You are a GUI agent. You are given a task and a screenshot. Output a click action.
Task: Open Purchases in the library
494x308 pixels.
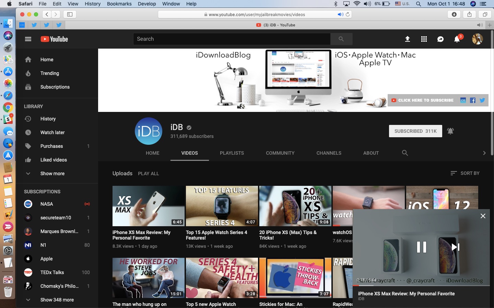click(x=57, y=146)
